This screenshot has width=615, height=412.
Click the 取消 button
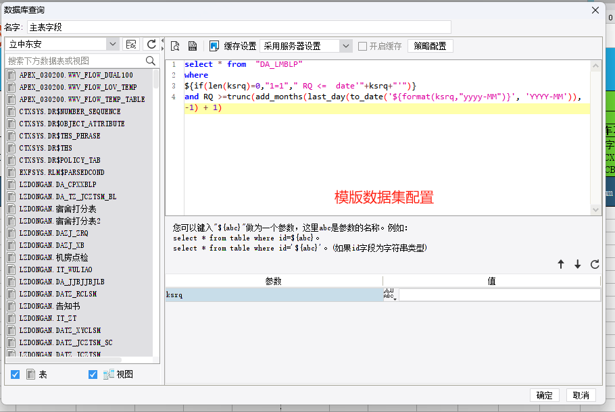581,395
